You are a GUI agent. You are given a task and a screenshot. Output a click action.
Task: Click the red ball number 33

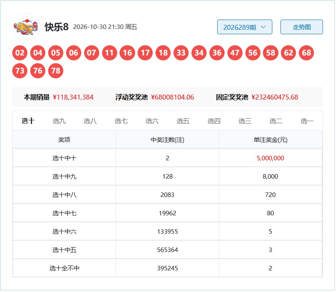tap(181, 53)
